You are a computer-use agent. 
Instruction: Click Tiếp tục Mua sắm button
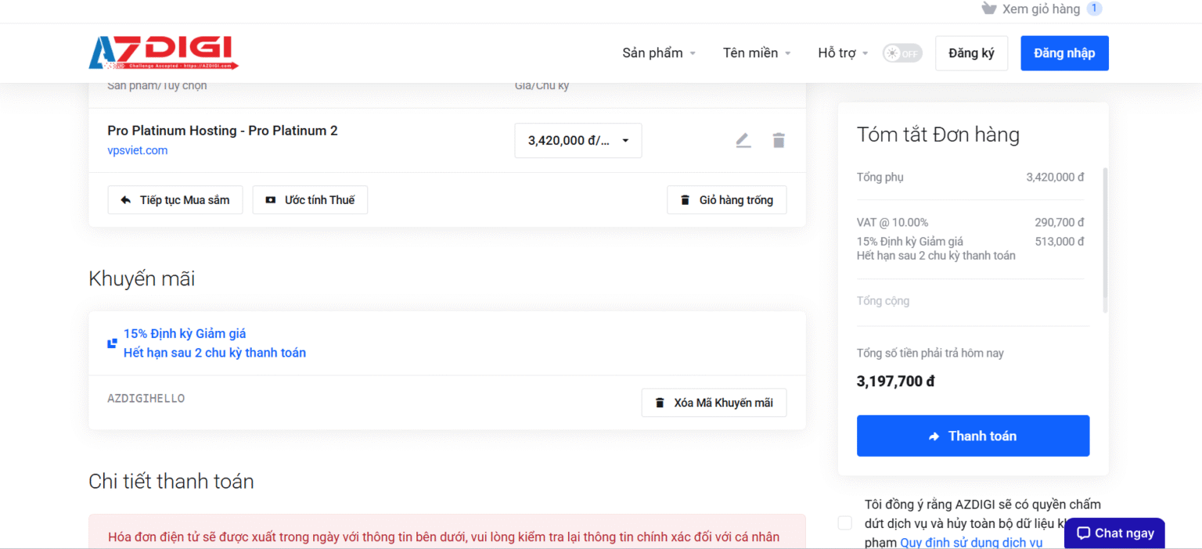pos(175,200)
